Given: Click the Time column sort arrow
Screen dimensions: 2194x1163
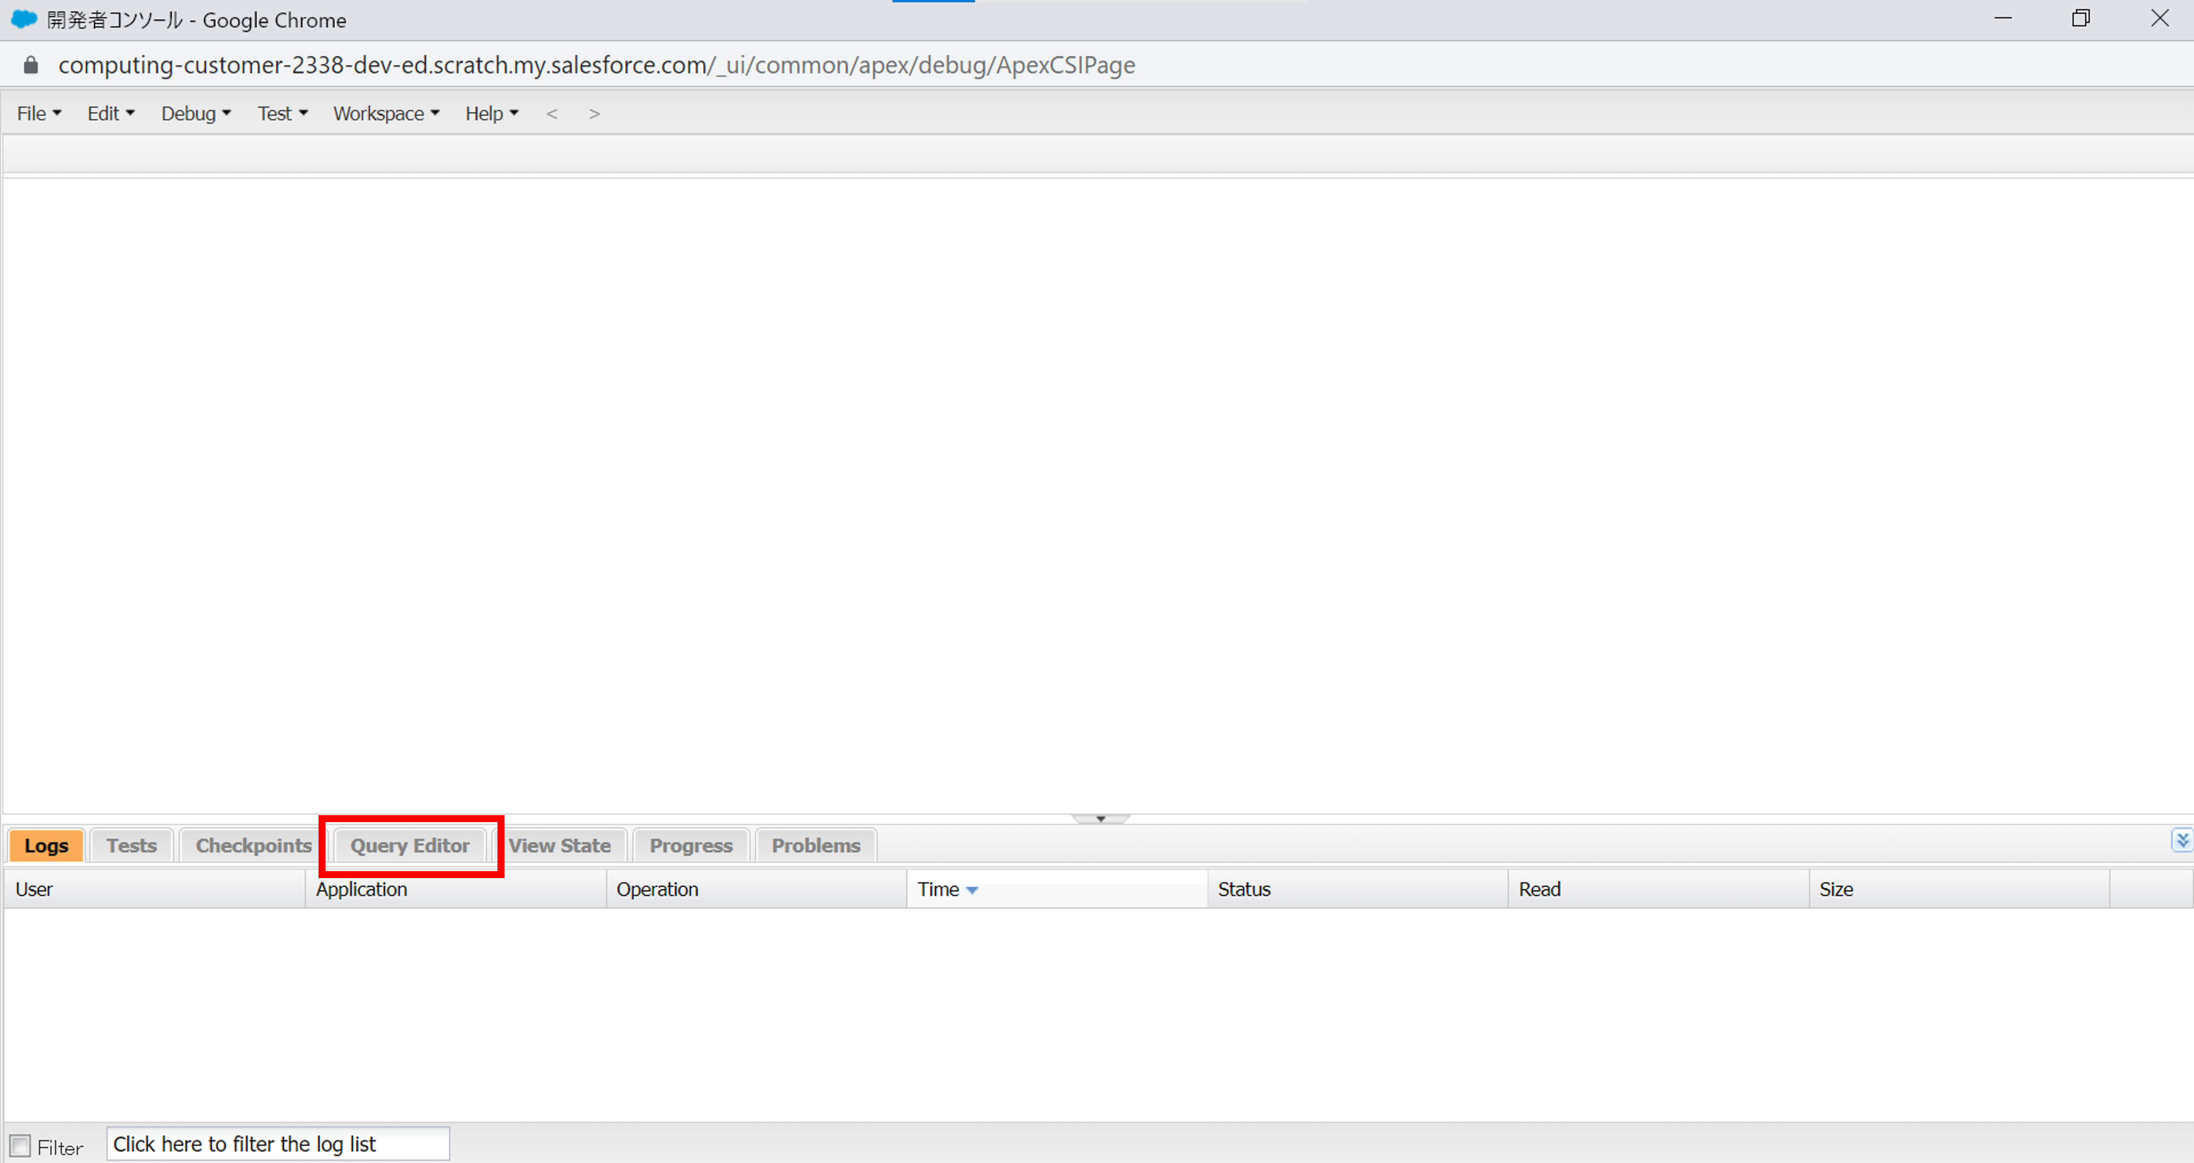Looking at the screenshot, I should [972, 890].
